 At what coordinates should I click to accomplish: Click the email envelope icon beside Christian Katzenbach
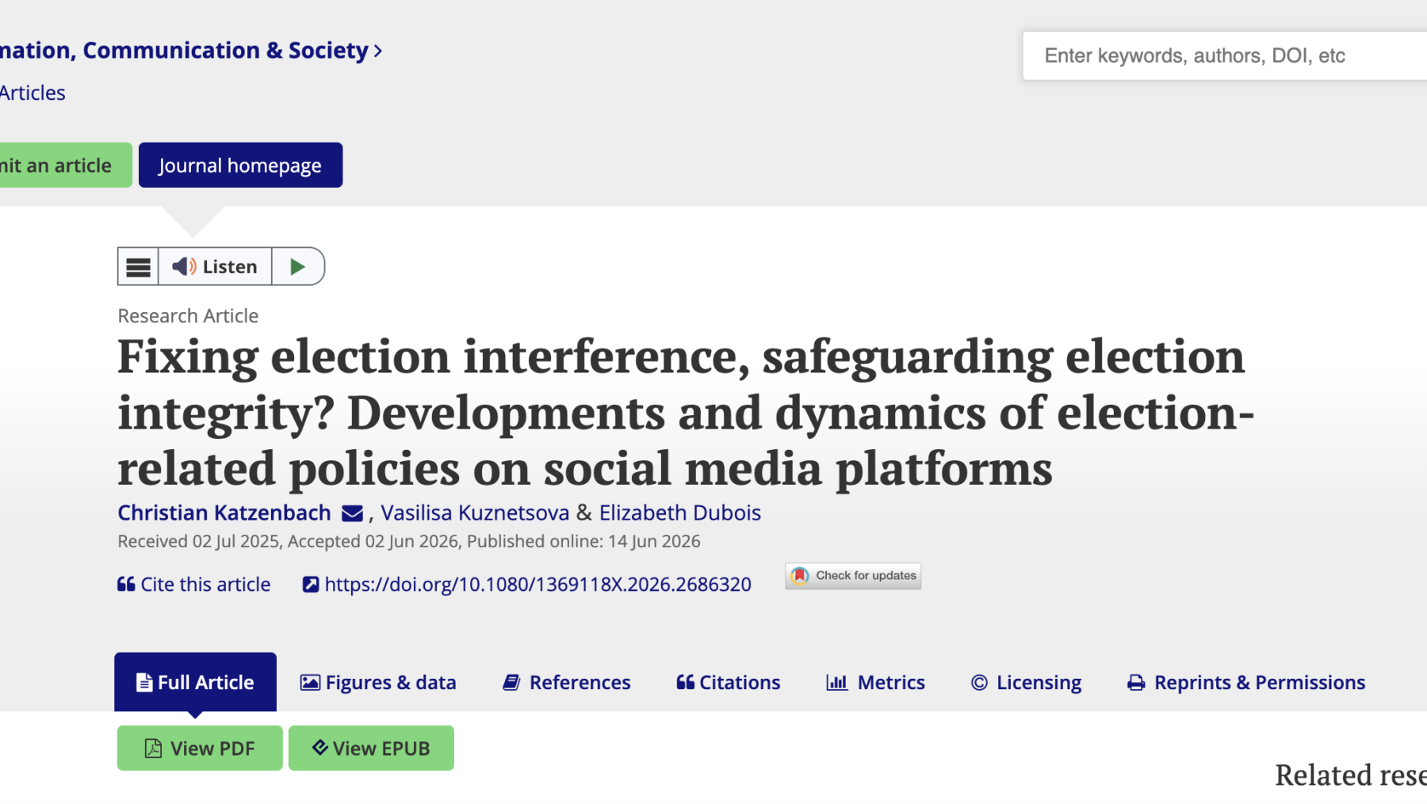352,513
